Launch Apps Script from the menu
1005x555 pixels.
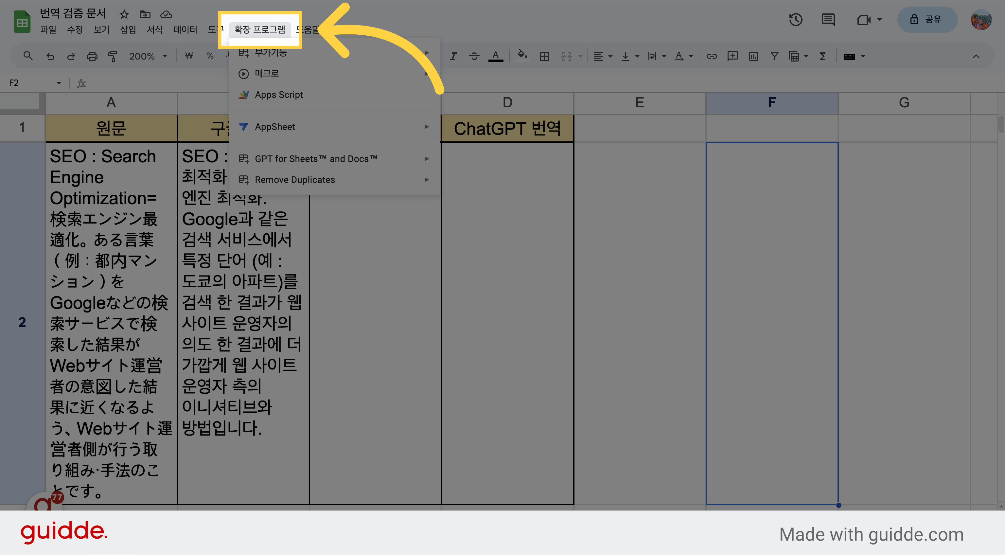pos(334,95)
